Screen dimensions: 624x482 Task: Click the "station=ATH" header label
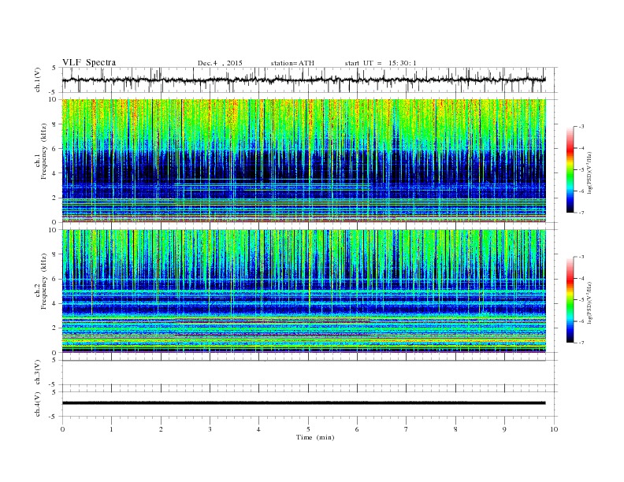coord(292,63)
